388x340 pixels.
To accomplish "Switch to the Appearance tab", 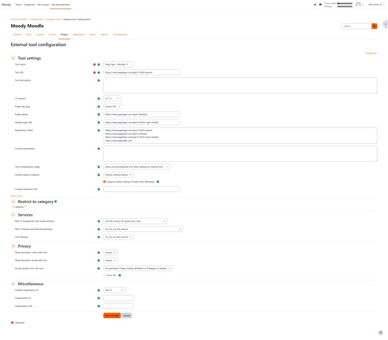I will 79,34.
